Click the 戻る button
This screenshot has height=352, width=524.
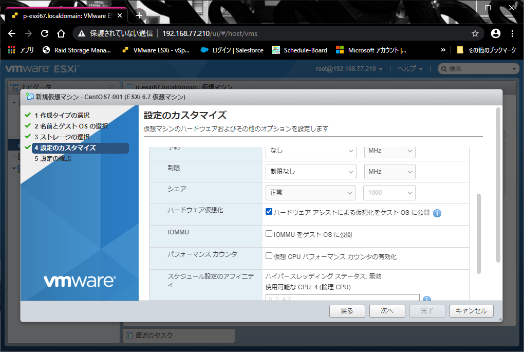tap(347, 311)
